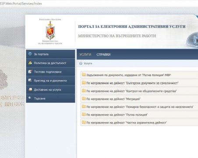Viewport: 198px width, 158px height.
Task: Click the info icon beside 'За портала'
Action: click(x=30, y=54)
